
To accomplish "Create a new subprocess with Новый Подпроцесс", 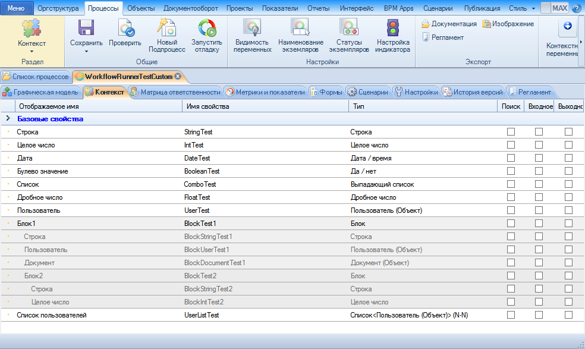I will tap(166, 29).
